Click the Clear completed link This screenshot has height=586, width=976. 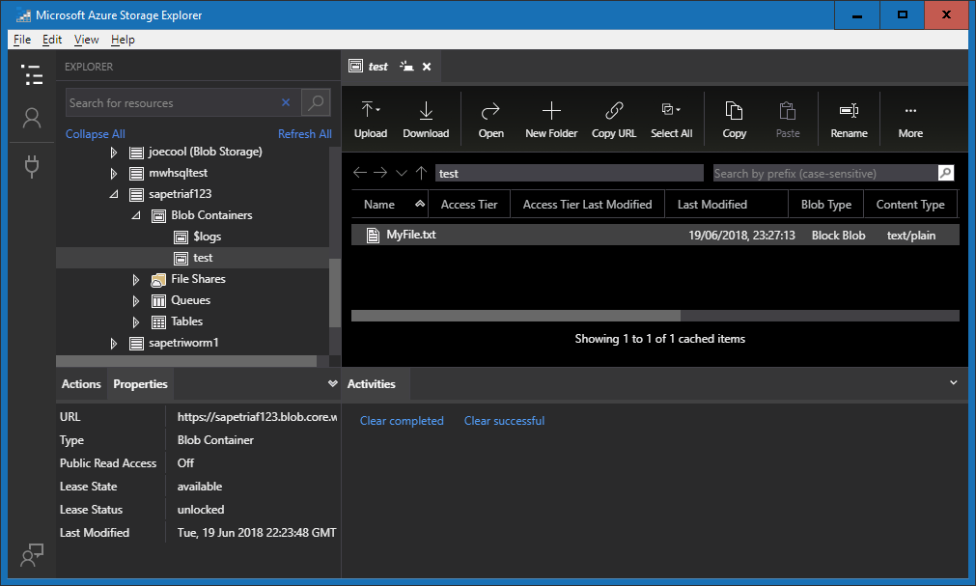coord(402,420)
